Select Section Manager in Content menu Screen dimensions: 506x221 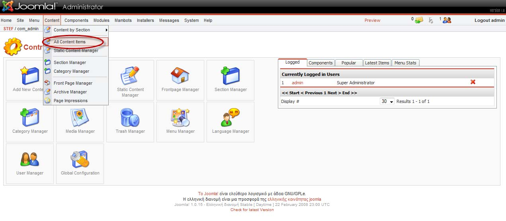click(x=76, y=62)
